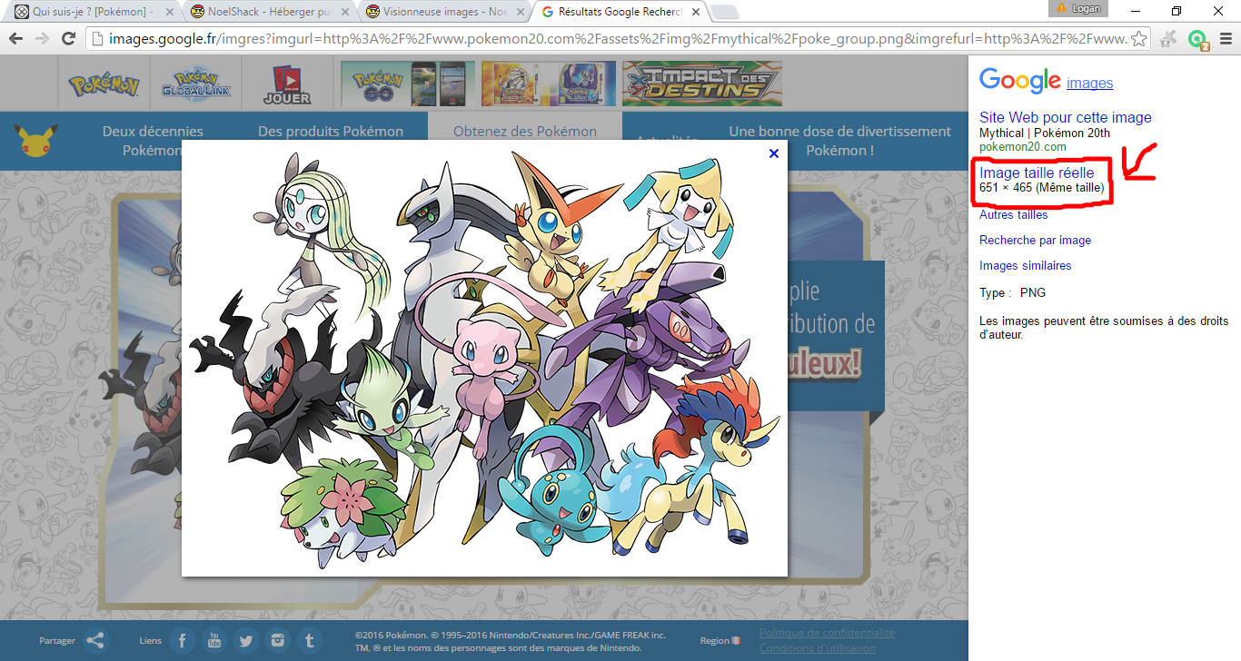Close the Visionneuse images tab
The width and height of the screenshot is (1241, 661).
click(x=519, y=13)
